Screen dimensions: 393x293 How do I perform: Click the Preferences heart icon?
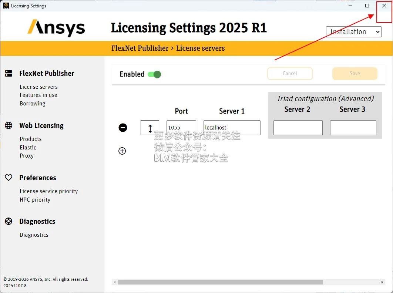[x=9, y=178]
